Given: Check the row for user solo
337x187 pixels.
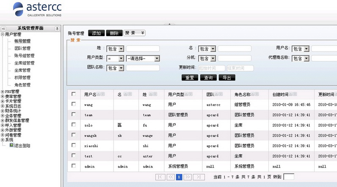Looking at the screenshot, I should pyautogui.click(x=74, y=125).
